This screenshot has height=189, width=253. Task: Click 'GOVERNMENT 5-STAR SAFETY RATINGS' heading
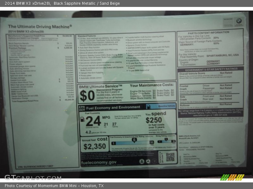[x=211, y=70]
